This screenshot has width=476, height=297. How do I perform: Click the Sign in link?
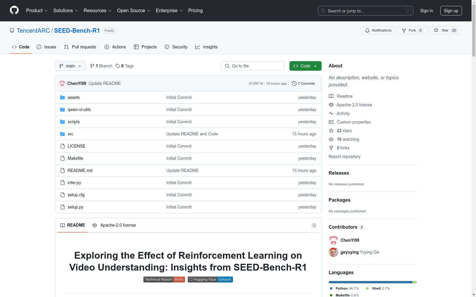pyautogui.click(x=427, y=11)
